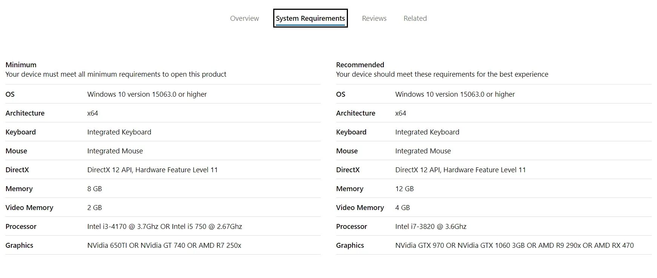Click the recommended OS Windows 10 version text
Image resolution: width=657 pixels, height=278 pixels.
(455, 94)
